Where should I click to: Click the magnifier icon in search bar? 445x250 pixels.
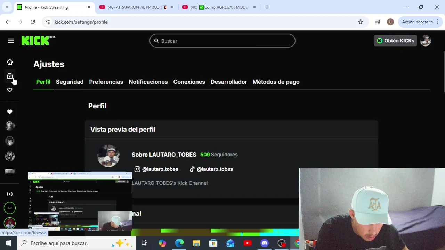coord(156,41)
